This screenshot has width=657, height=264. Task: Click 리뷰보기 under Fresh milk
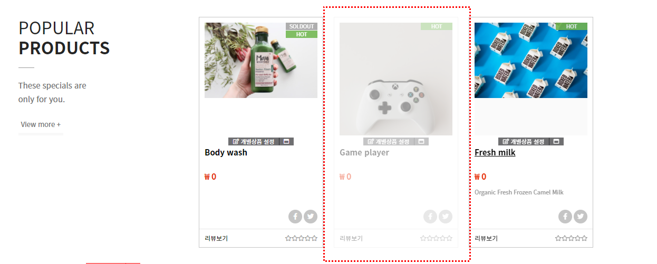(x=486, y=238)
